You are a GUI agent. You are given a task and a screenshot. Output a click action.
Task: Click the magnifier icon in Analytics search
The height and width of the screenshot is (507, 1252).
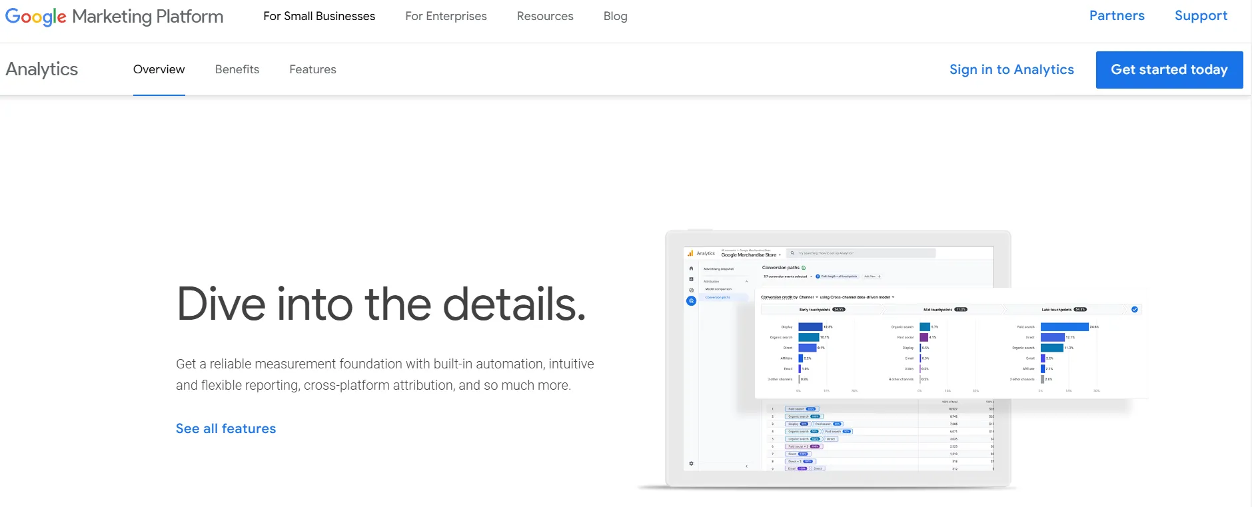pos(792,253)
